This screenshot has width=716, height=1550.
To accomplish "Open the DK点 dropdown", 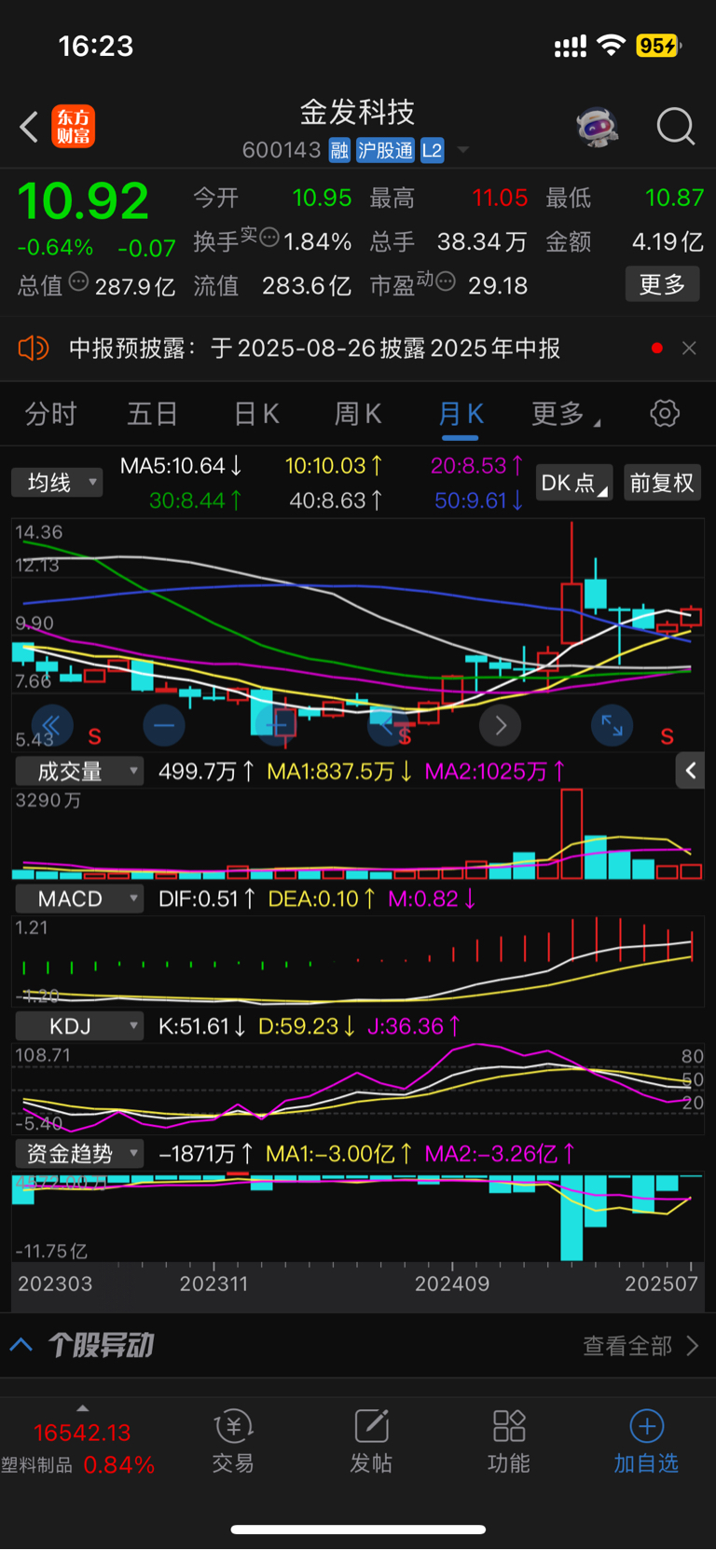I will coord(574,483).
